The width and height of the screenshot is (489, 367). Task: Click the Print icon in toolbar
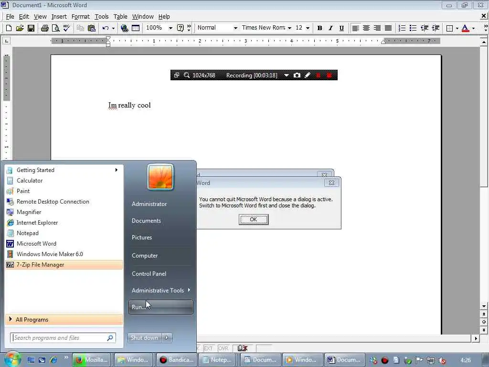[x=44, y=28]
